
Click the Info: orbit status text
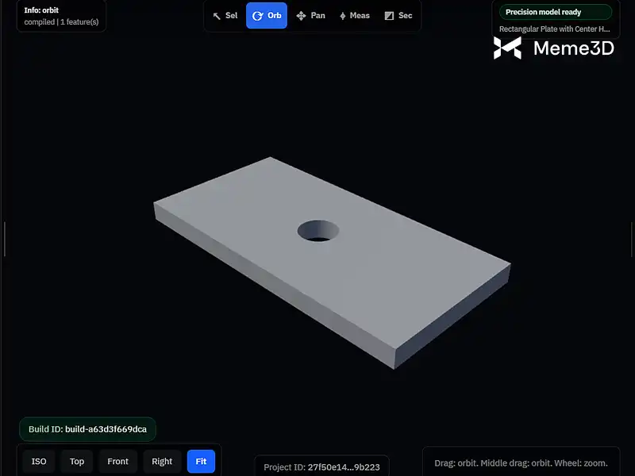[41, 10]
